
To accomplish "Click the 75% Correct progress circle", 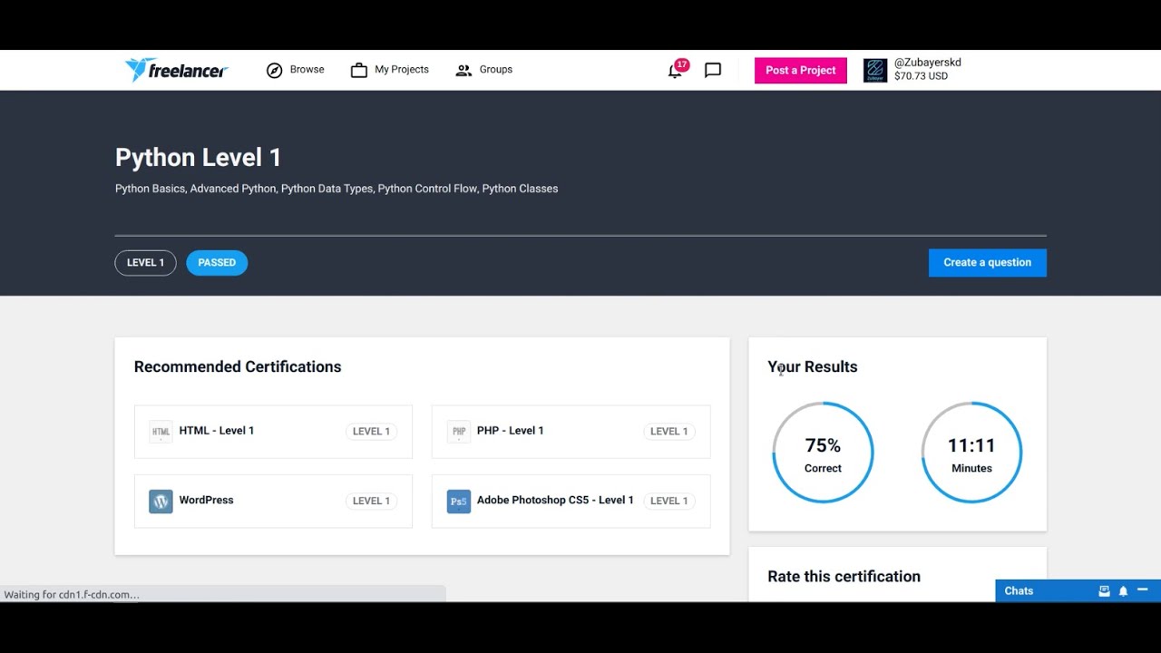I will [x=823, y=452].
